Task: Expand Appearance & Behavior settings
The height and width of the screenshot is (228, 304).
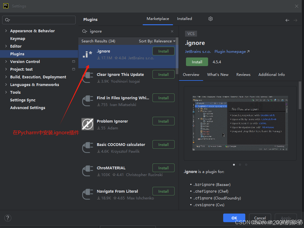Action: [x=6, y=31]
